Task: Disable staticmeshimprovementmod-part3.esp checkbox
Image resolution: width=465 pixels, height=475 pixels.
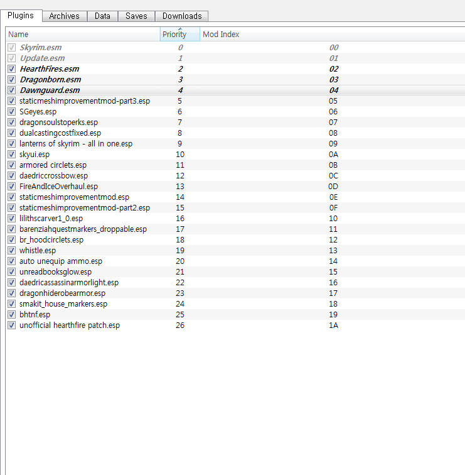Action: click(11, 101)
